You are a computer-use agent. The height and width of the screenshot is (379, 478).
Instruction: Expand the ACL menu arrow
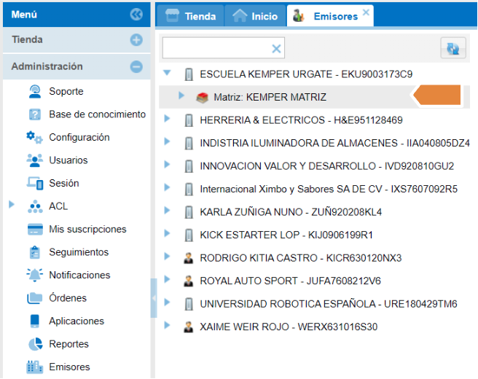point(12,206)
